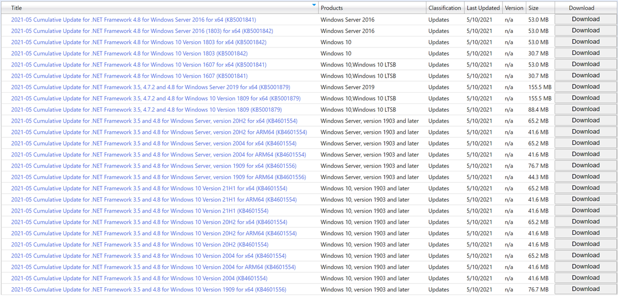Viewport: 618px width, 297px height.
Task: Sort by the Version column header
Action: point(514,8)
